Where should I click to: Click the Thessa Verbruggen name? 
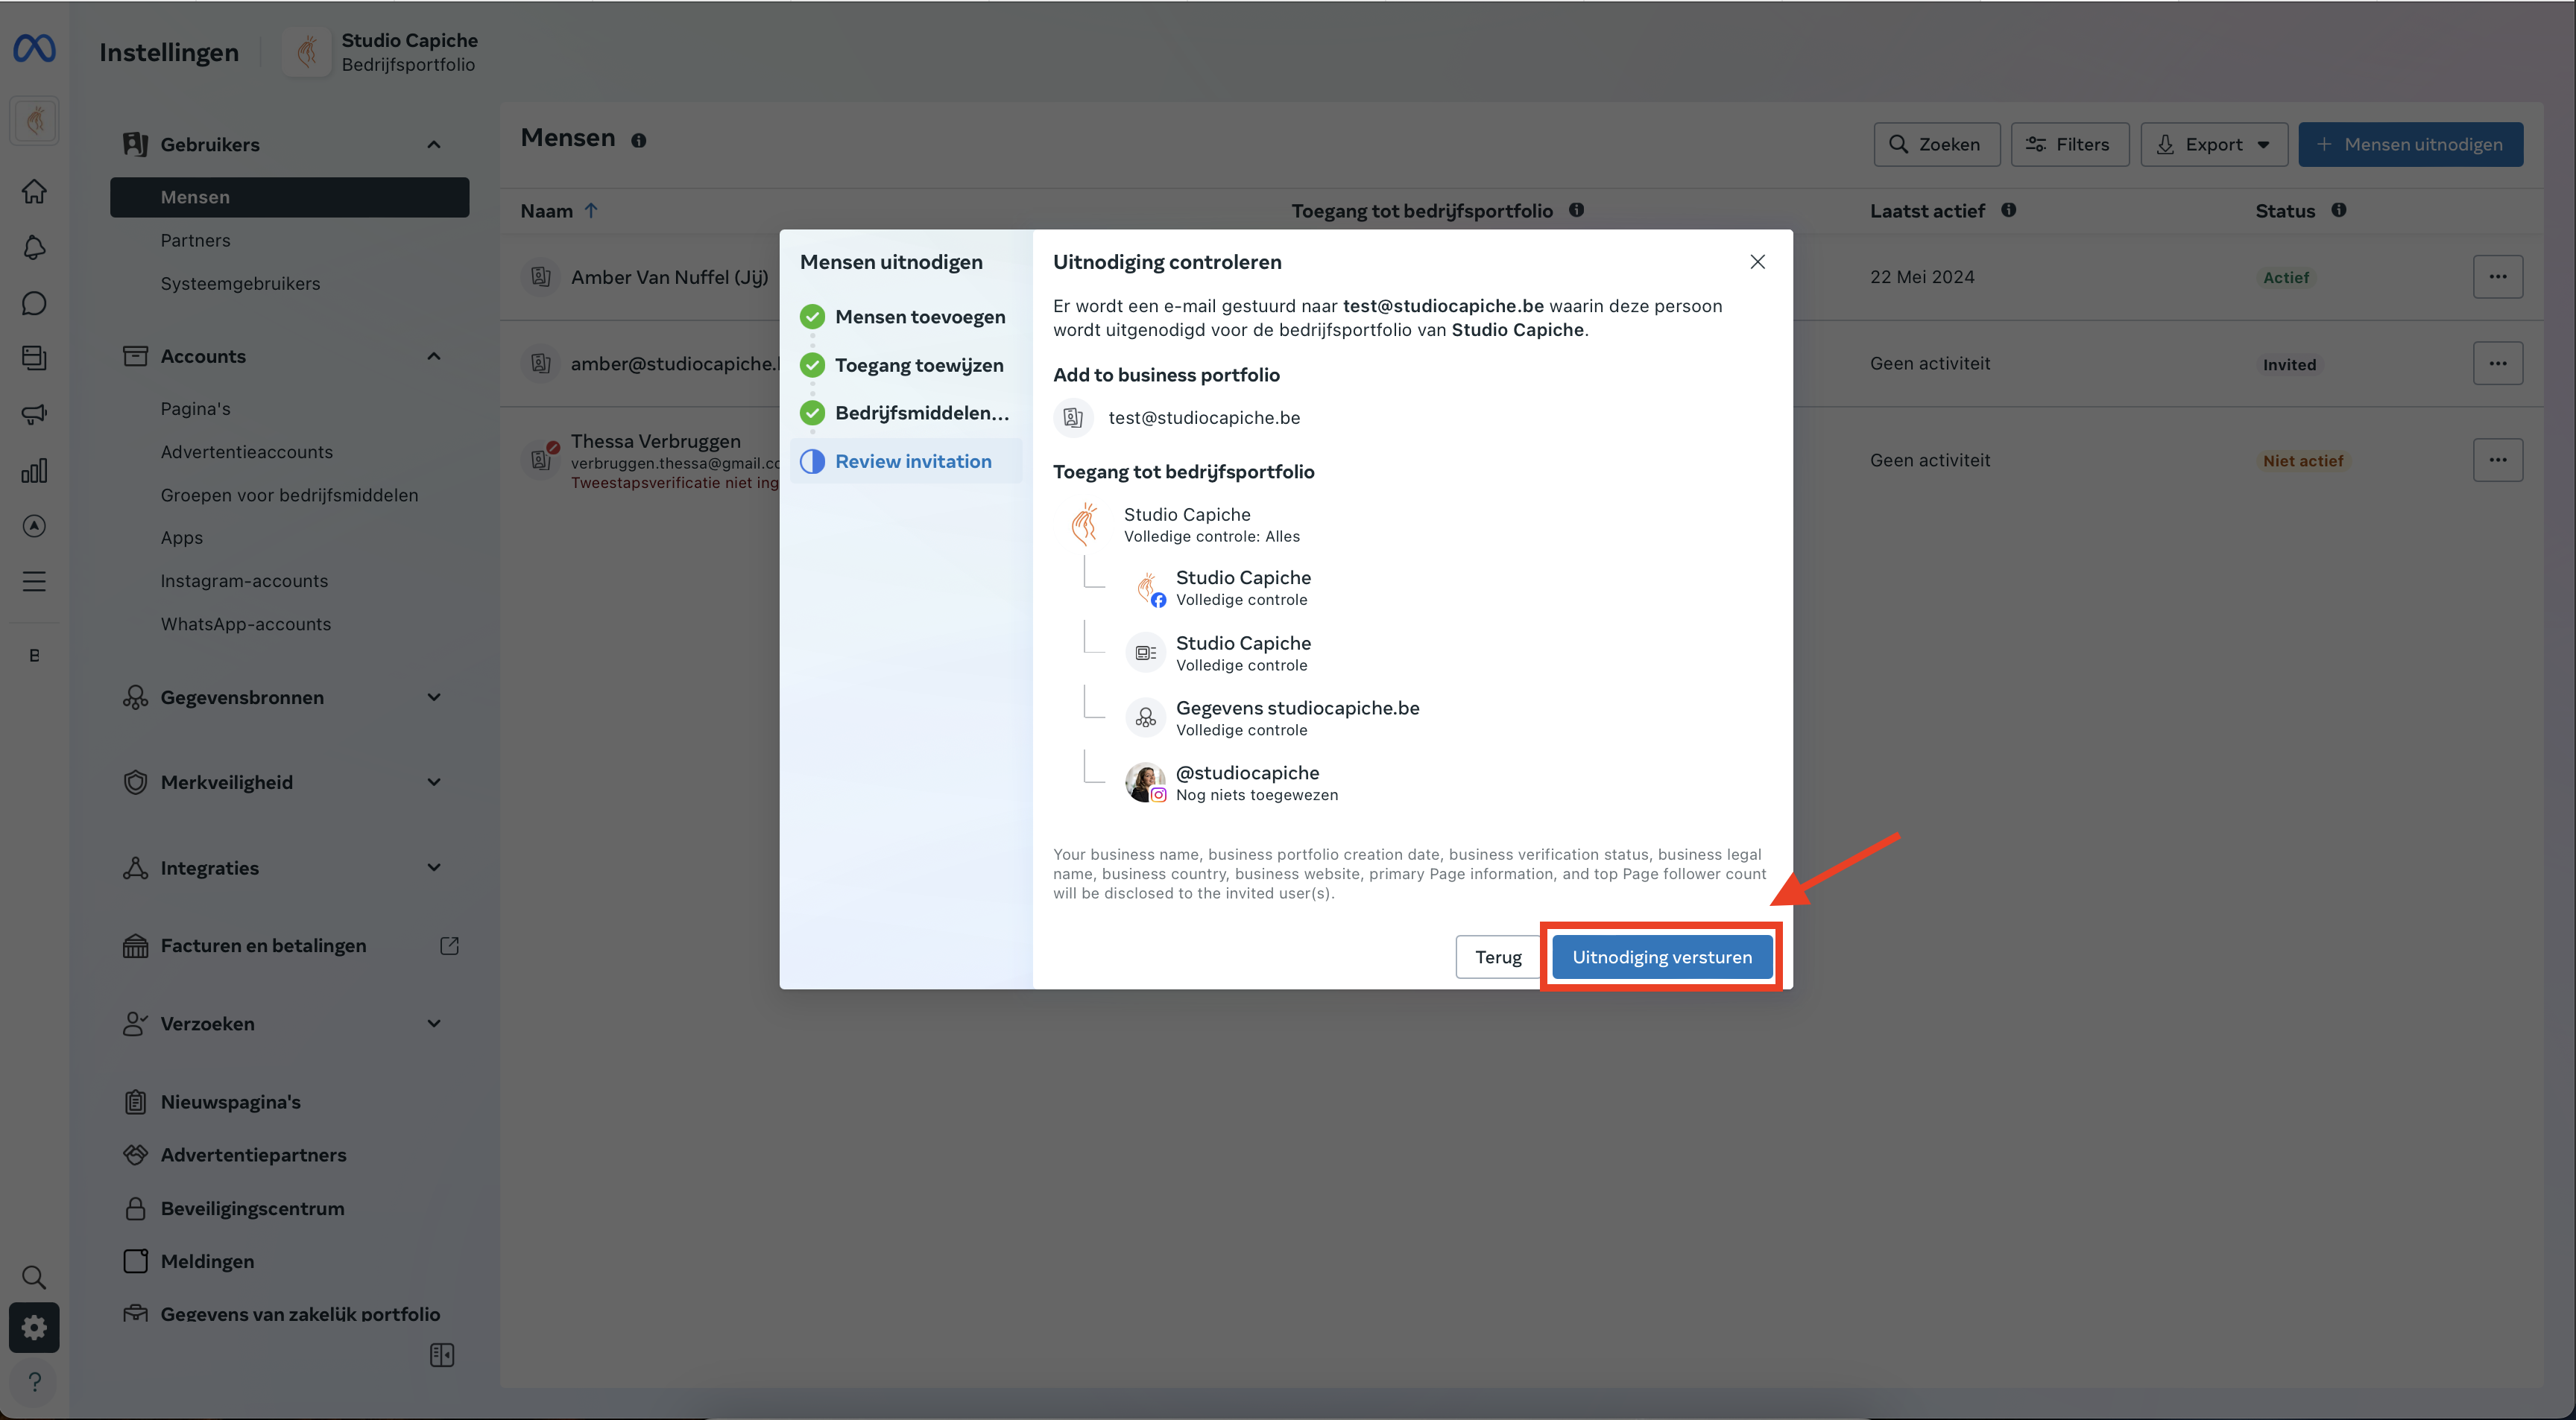[656, 441]
